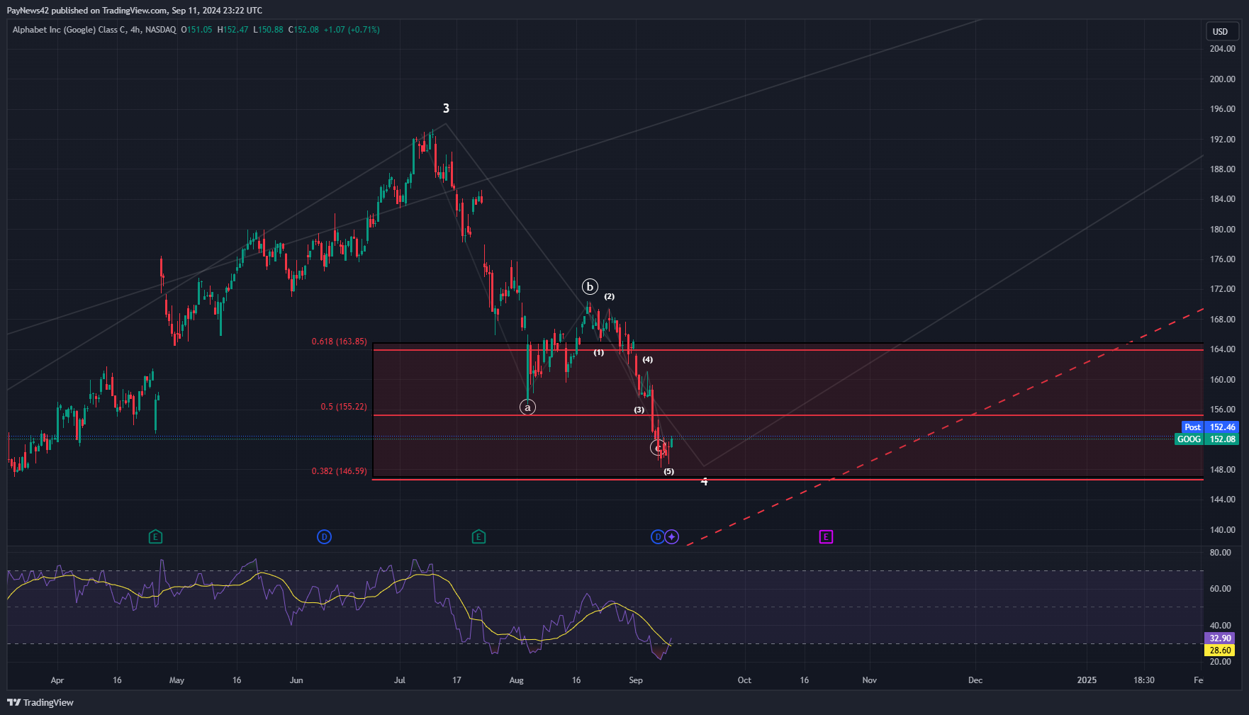The width and height of the screenshot is (1249, 715).
Task: Click the 0.382 (146.59) Fibonacci label
Action: (340, 471)
